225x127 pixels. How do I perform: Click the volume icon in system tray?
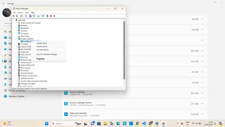(196, 123)
